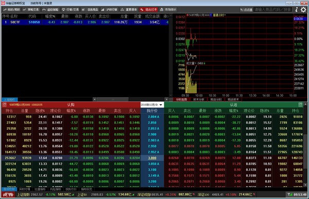Click the calculator icon in 认沽 header

pos(300,105)
